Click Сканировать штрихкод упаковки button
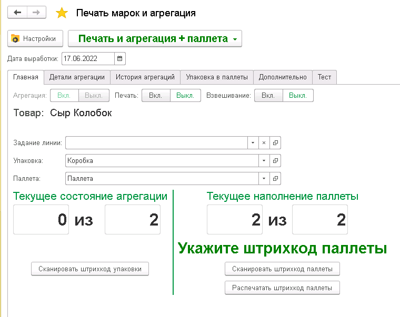Viewport: 400px width, 317px height. click(90, 269)
